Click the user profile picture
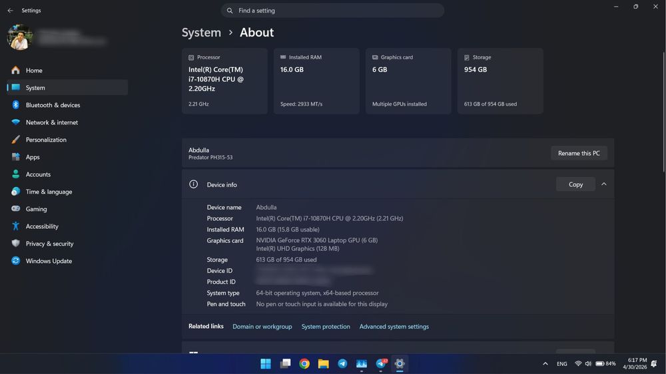The width and height of the screenshot is (666, 374). pyautogui.click(x=19, y=37)
